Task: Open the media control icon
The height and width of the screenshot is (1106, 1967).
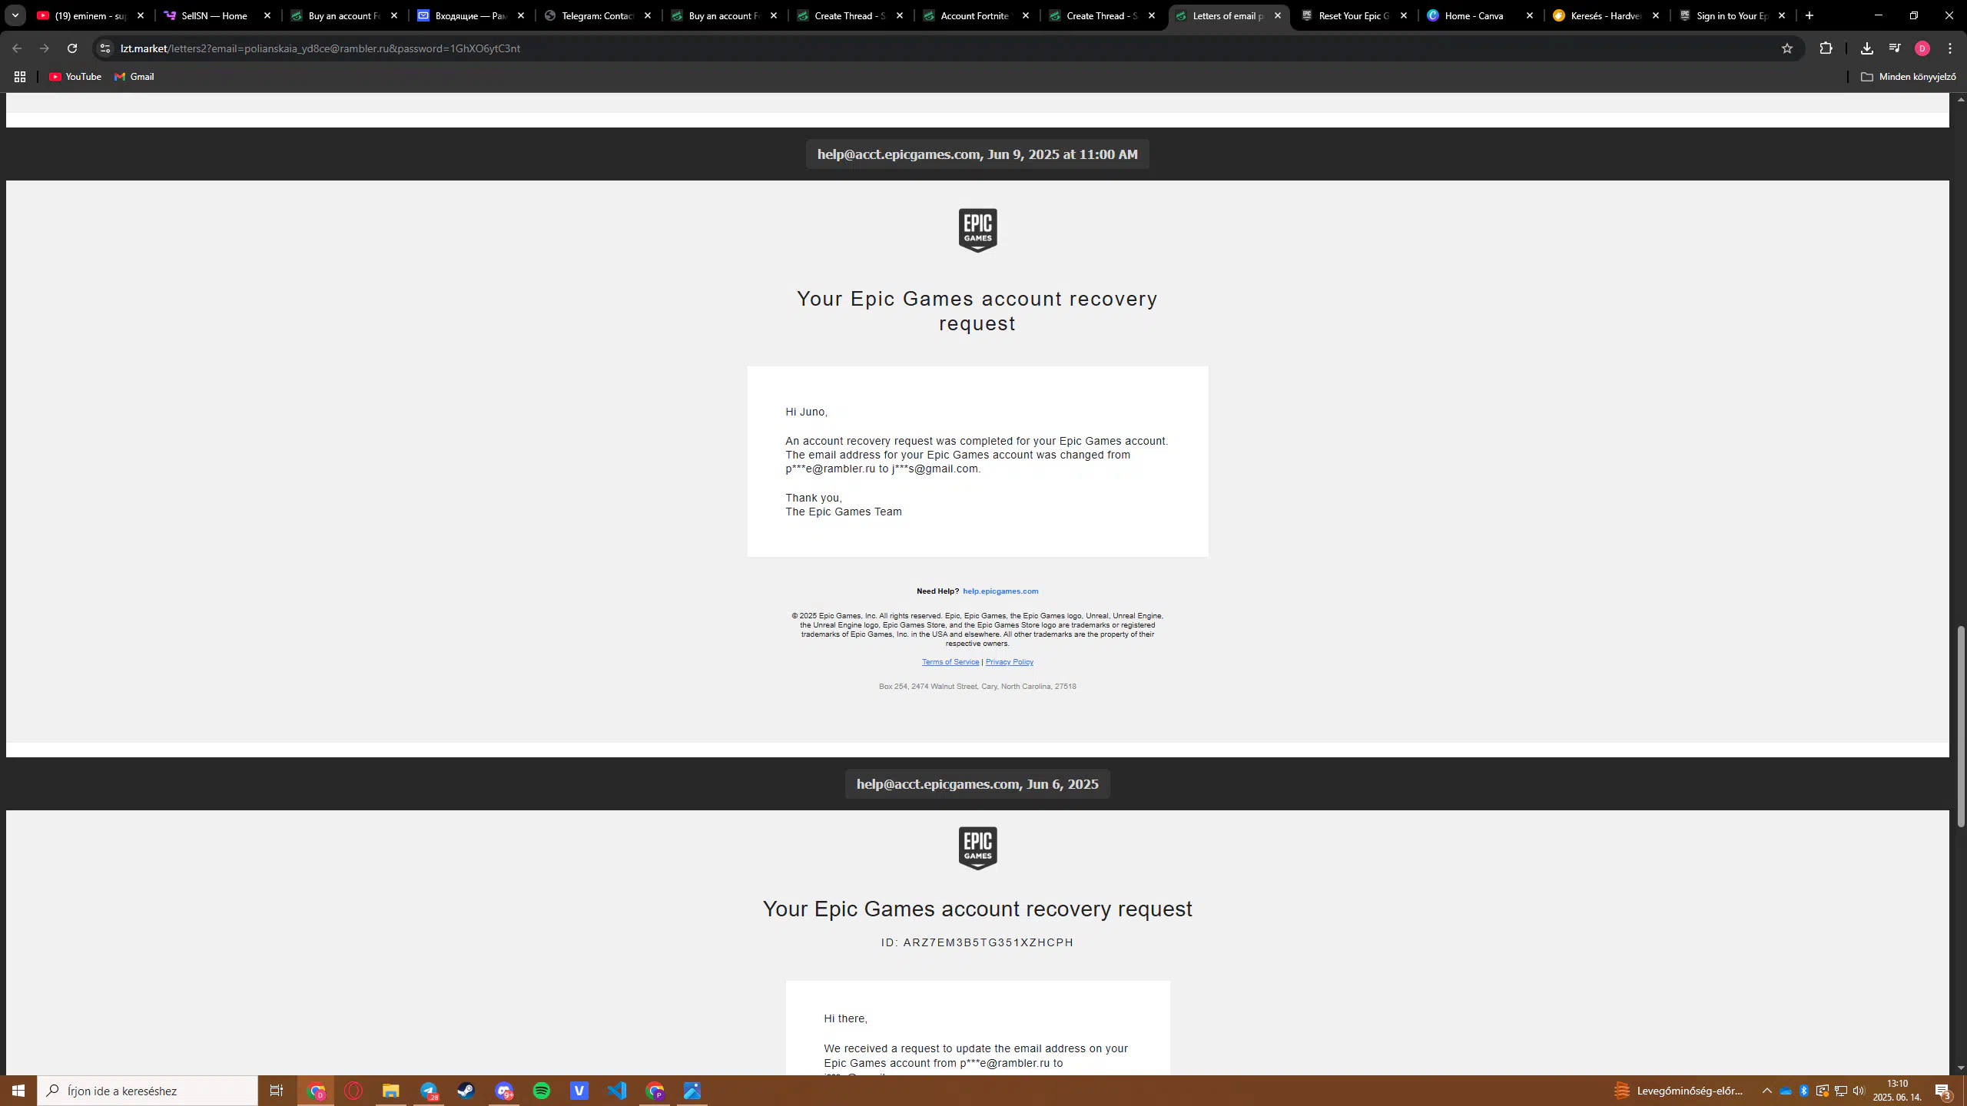Action: [x=1895, y=48]
